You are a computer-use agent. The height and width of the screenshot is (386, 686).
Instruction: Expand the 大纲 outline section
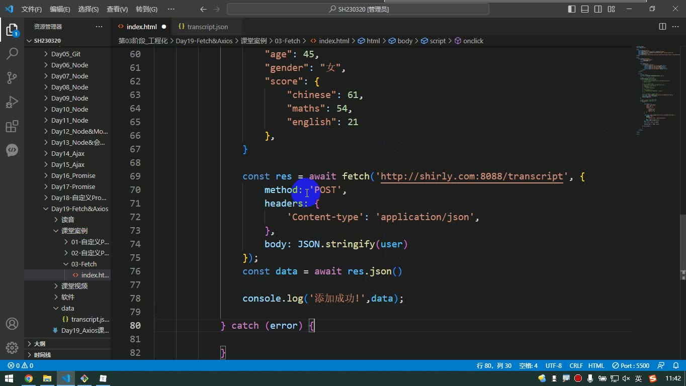coord(40,344)
